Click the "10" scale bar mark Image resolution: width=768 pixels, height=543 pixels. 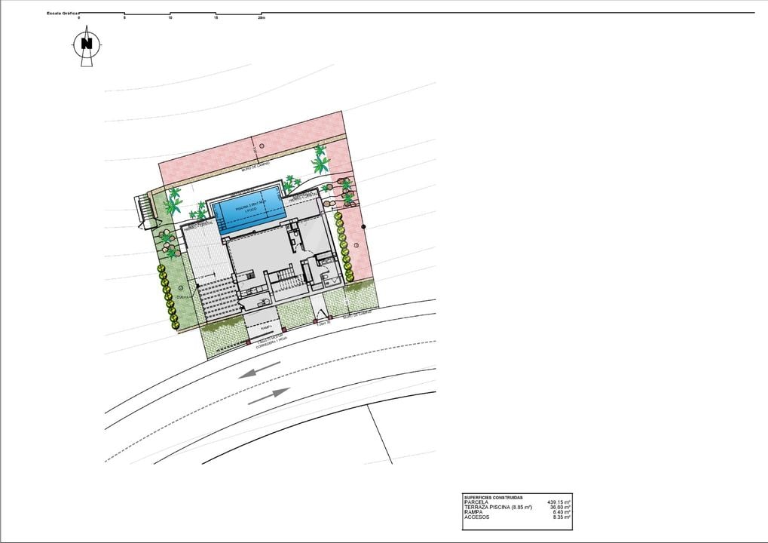point(170,17)
